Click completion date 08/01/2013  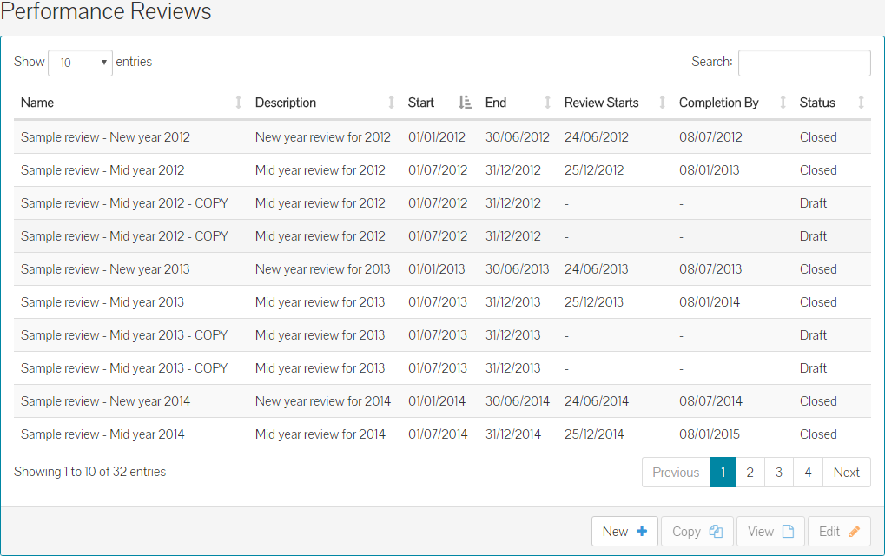pos(710,170)
